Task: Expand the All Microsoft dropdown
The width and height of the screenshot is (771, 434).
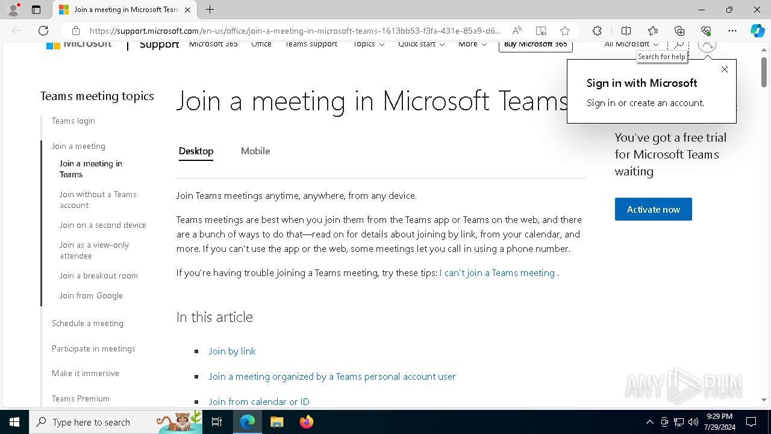Action: [x=631, y=44]
